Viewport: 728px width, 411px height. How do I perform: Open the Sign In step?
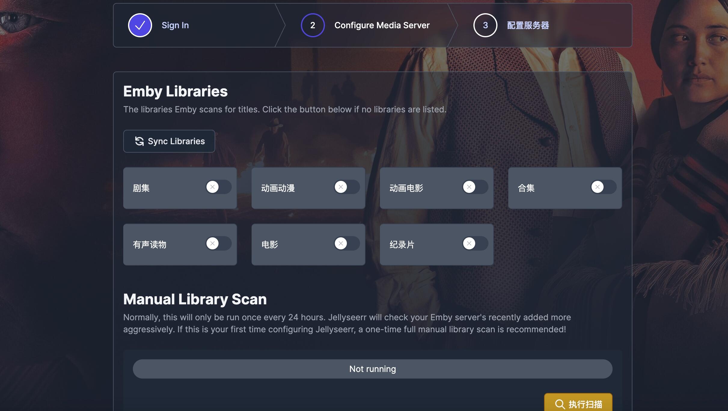[175, 25]
